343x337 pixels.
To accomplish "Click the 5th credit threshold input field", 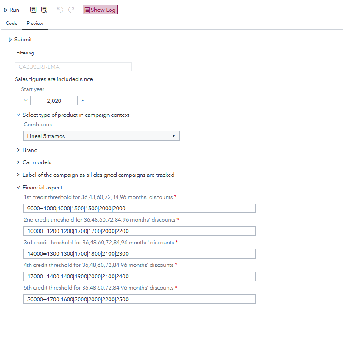I will pyautogui.click(x=139, y=299).
